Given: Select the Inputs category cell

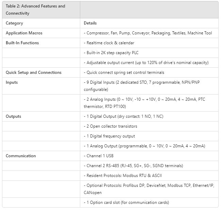Looking at the screenshot, I should [12, 82].
